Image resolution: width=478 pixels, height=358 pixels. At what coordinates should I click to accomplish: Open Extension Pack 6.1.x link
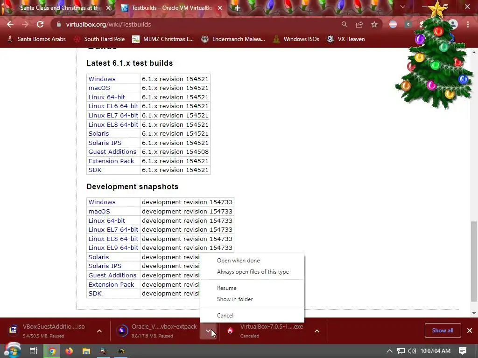tap(111, 161)
